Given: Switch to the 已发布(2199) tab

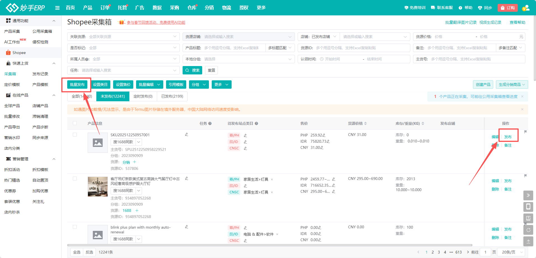Looking at the screenshot, I should click(x=172, y=96).
